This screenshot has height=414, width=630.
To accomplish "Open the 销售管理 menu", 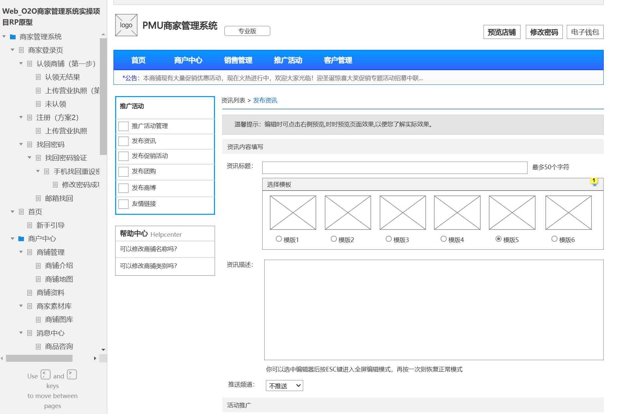I will click(238, 60).
